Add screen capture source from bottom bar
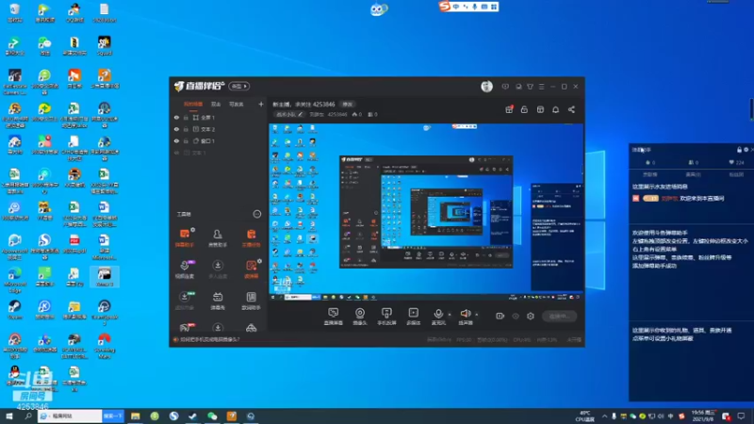 coord(334,317)
